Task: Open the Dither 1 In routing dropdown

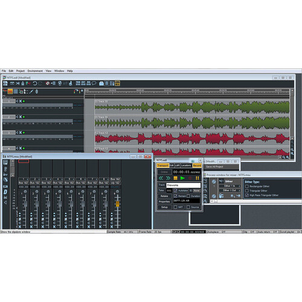Action: pyautogui.click(x=230, y=186)
